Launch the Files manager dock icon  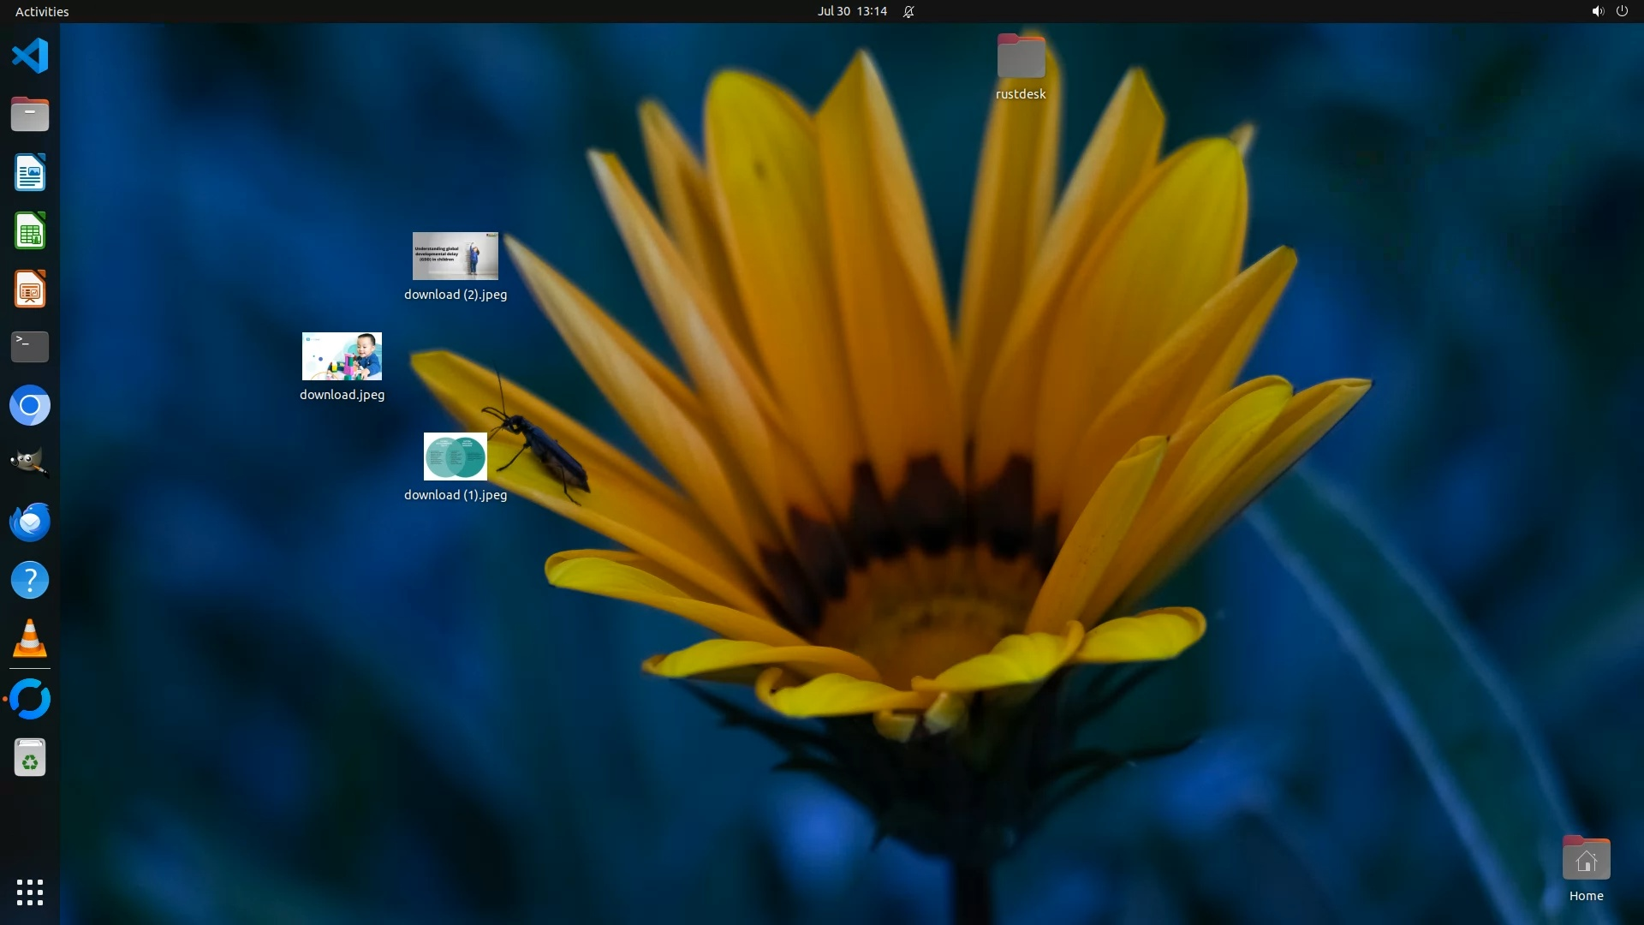pos(30,115)
